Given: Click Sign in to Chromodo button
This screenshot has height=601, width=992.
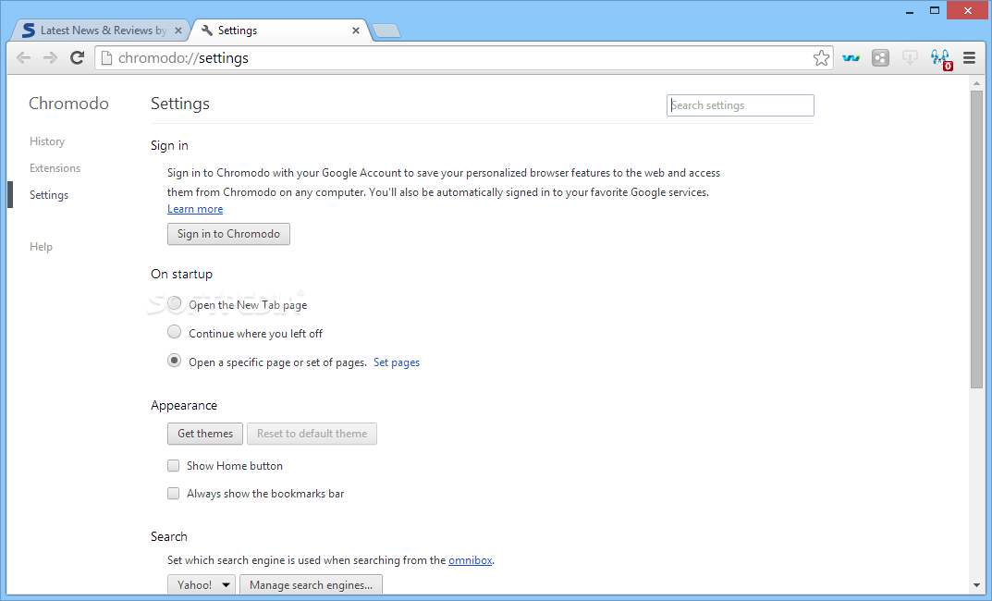Looking at the screenshot, I should tap(228, 234).
